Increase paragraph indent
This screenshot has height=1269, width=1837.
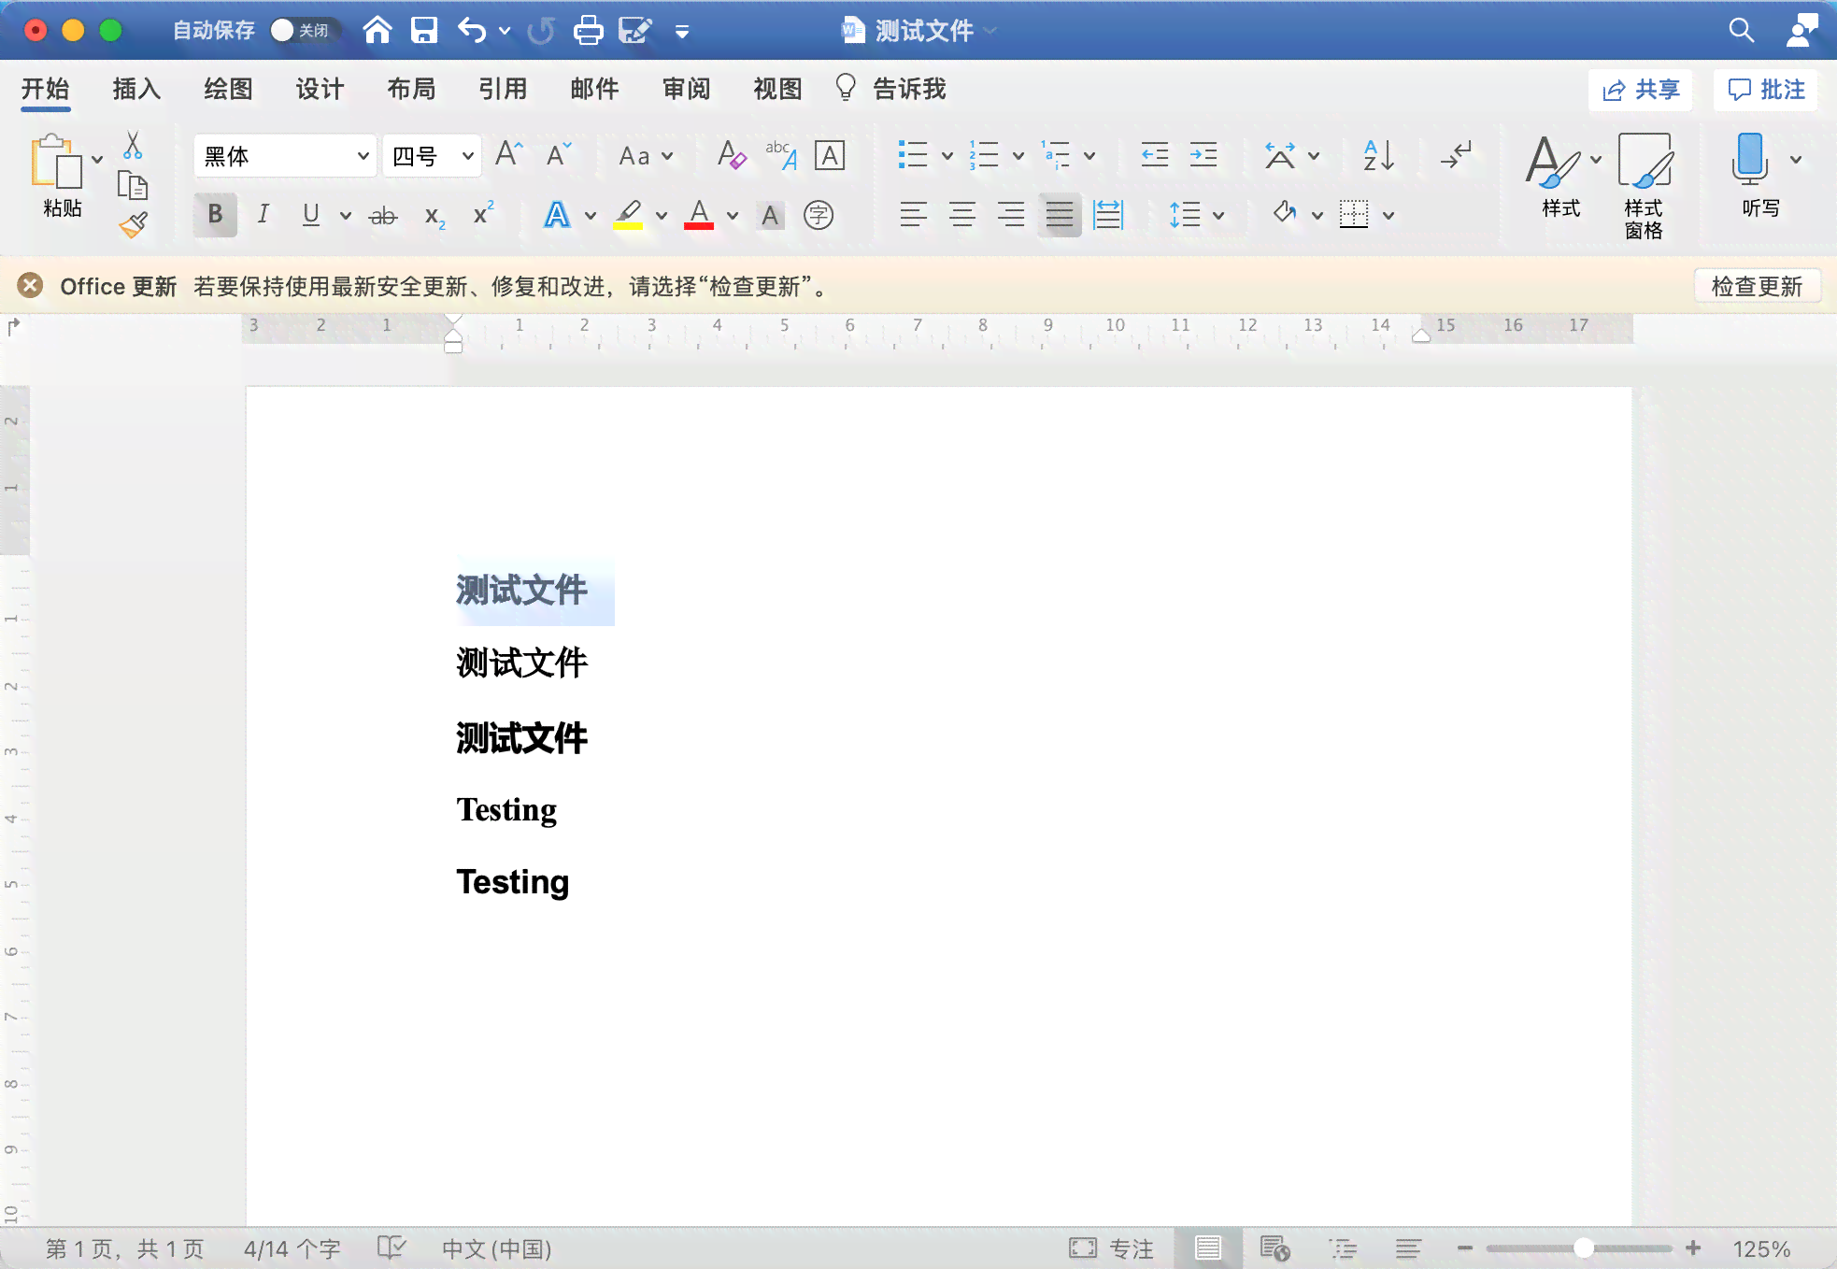click(x=1203, y=155)
